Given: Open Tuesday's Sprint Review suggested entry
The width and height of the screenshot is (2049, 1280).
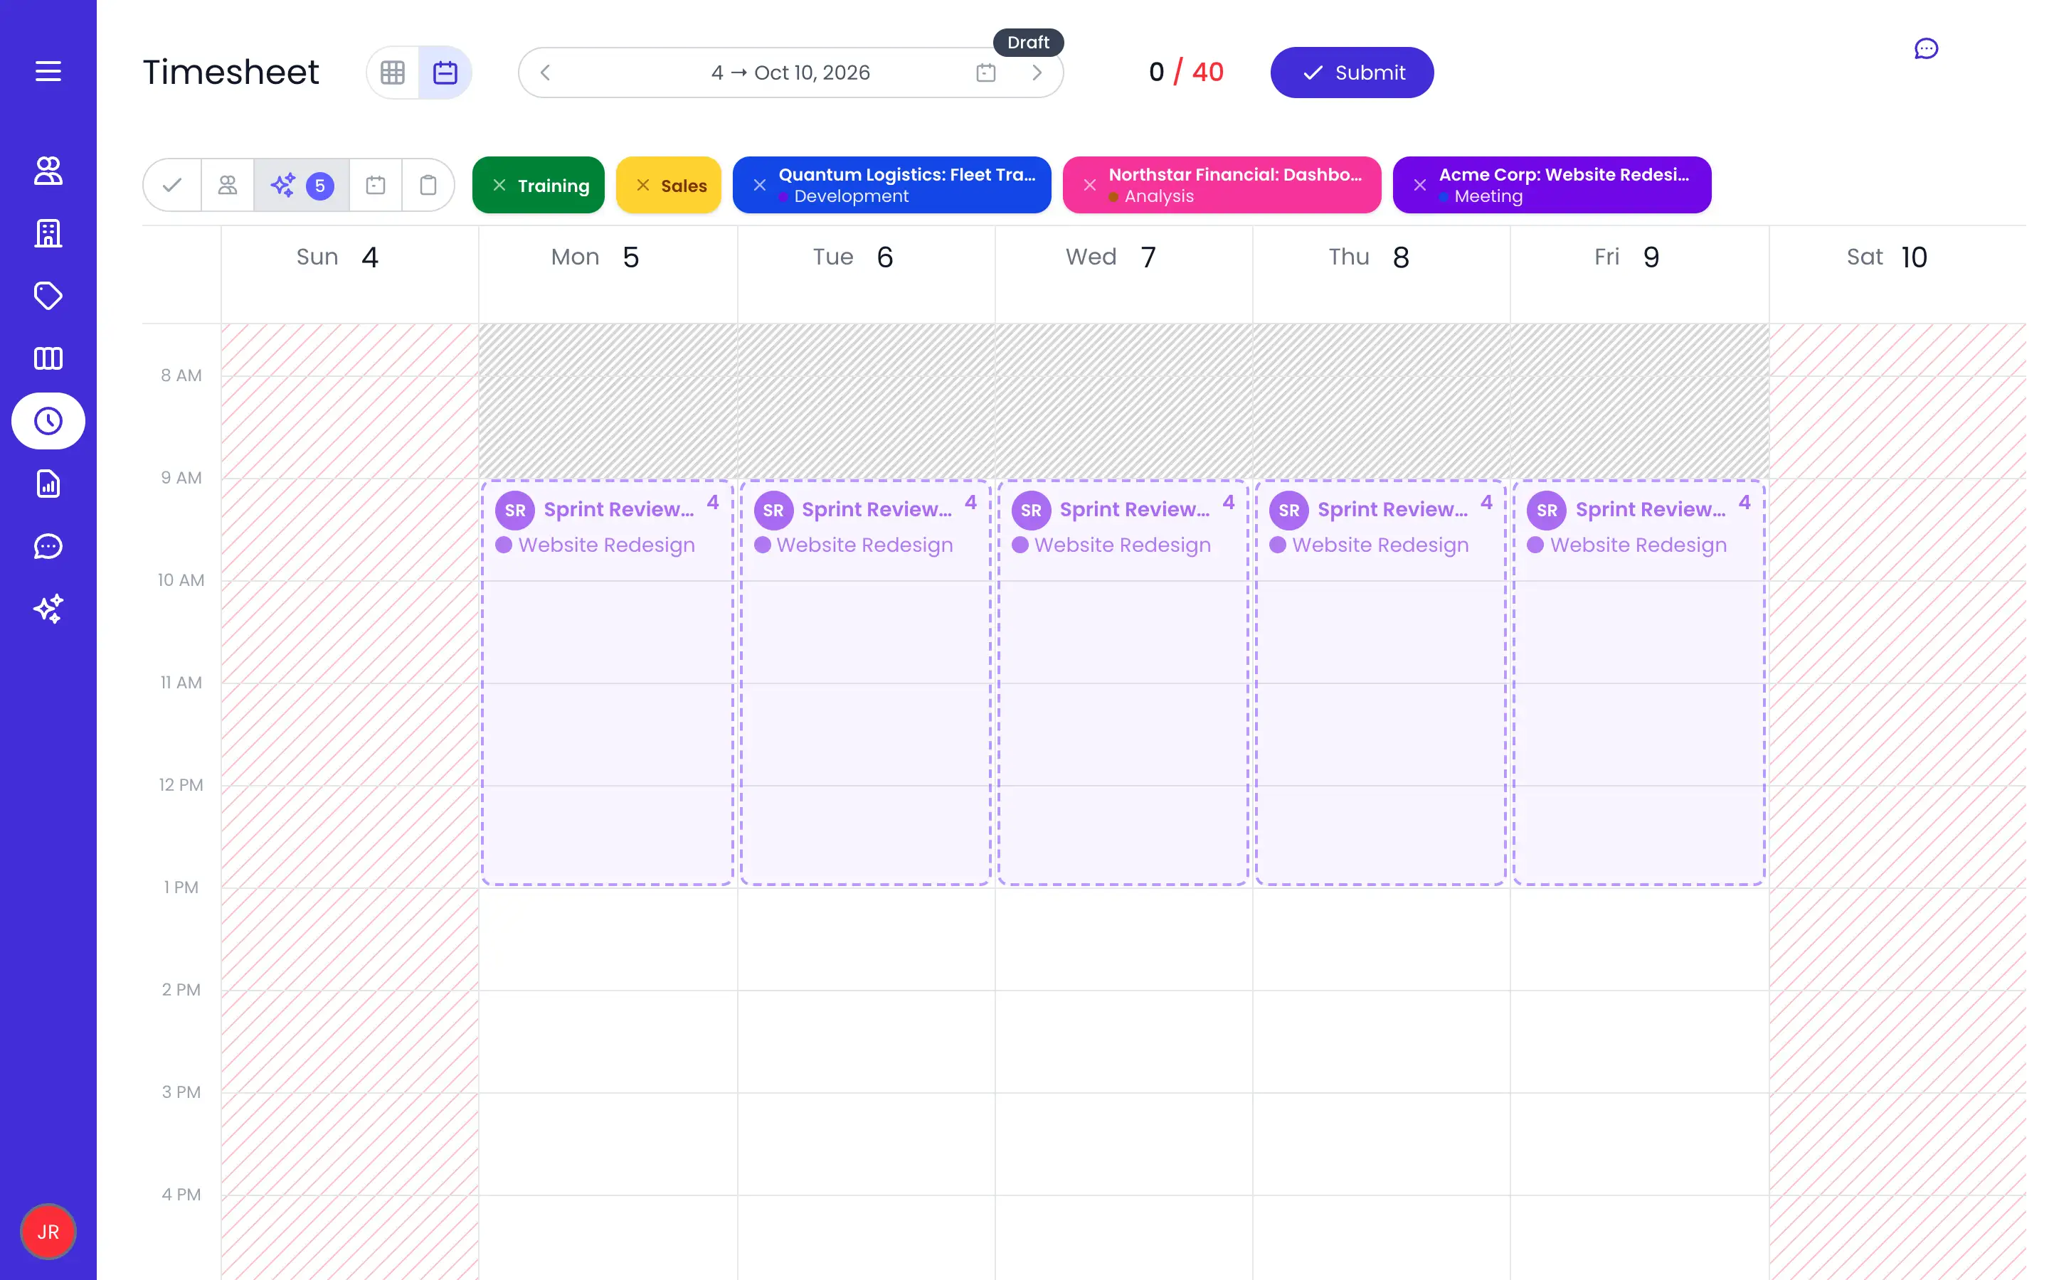Looking at the screenshot, I should pos(866,683).
